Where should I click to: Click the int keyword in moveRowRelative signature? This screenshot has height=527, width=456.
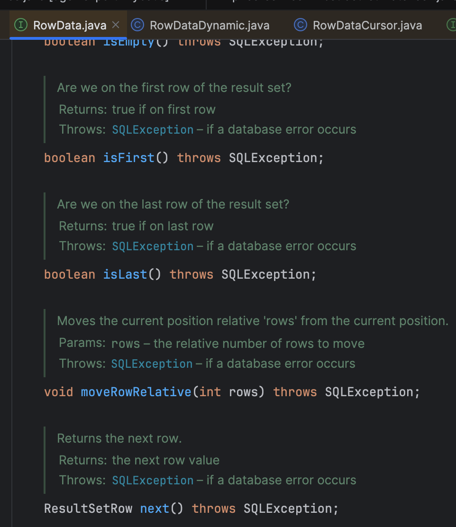pos(210,392)
